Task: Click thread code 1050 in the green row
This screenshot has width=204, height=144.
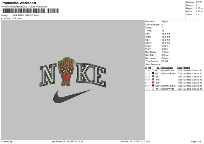Action: coord(180,80)
